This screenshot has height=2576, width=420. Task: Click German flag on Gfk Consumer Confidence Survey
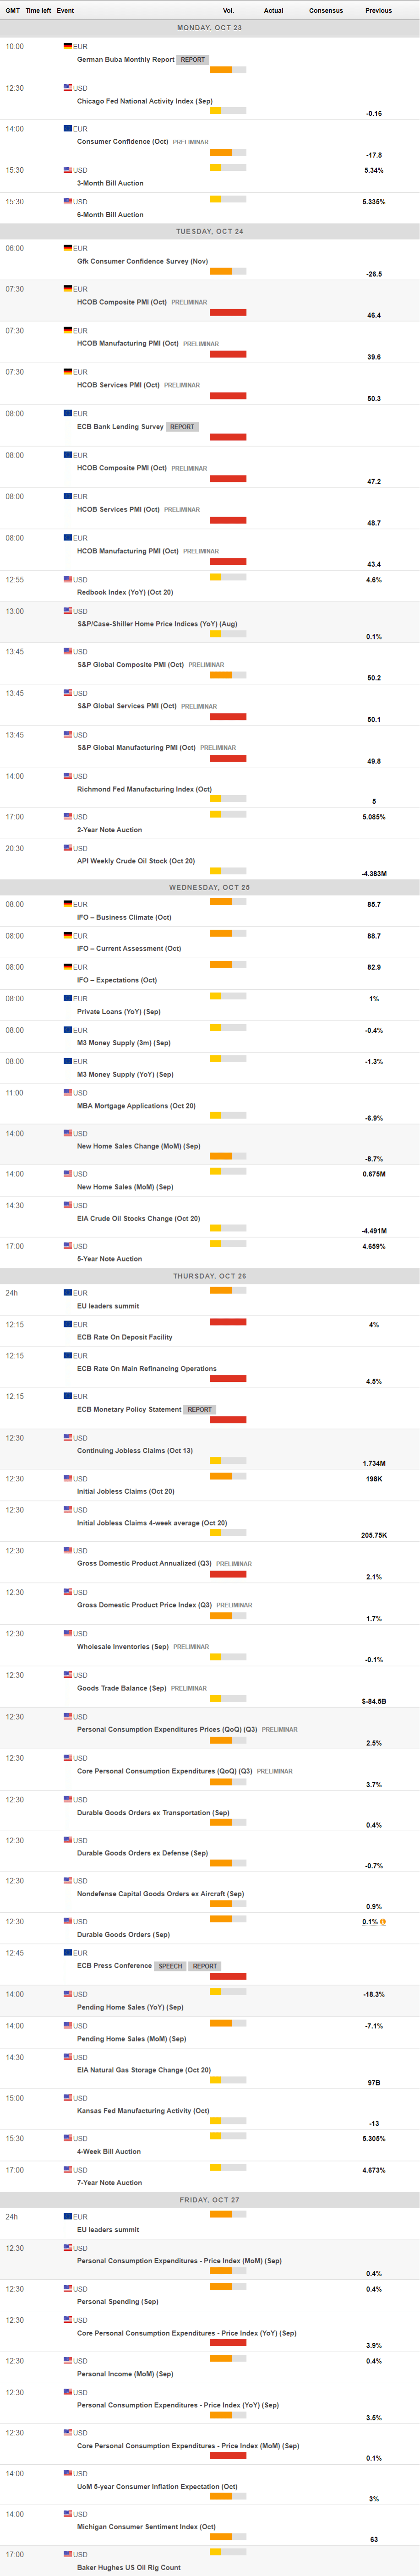pyautogui.click(x=68, y=248)
